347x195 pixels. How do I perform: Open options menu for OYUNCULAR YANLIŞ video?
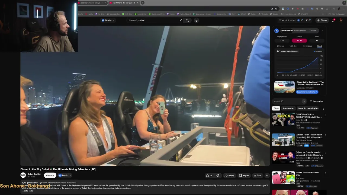click(x=325, y=115)
